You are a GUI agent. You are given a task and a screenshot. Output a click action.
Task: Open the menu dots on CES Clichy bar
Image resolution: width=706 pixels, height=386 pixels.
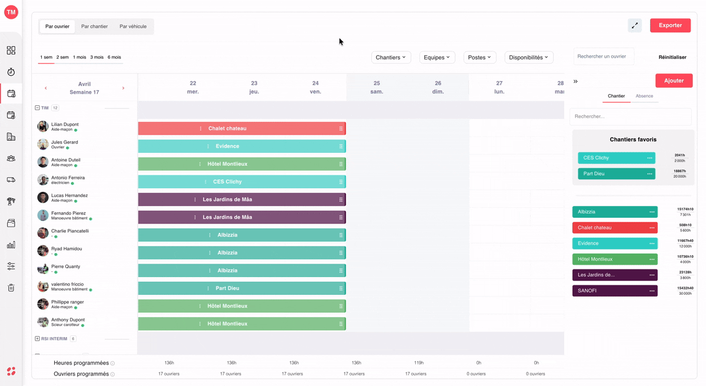205,182
